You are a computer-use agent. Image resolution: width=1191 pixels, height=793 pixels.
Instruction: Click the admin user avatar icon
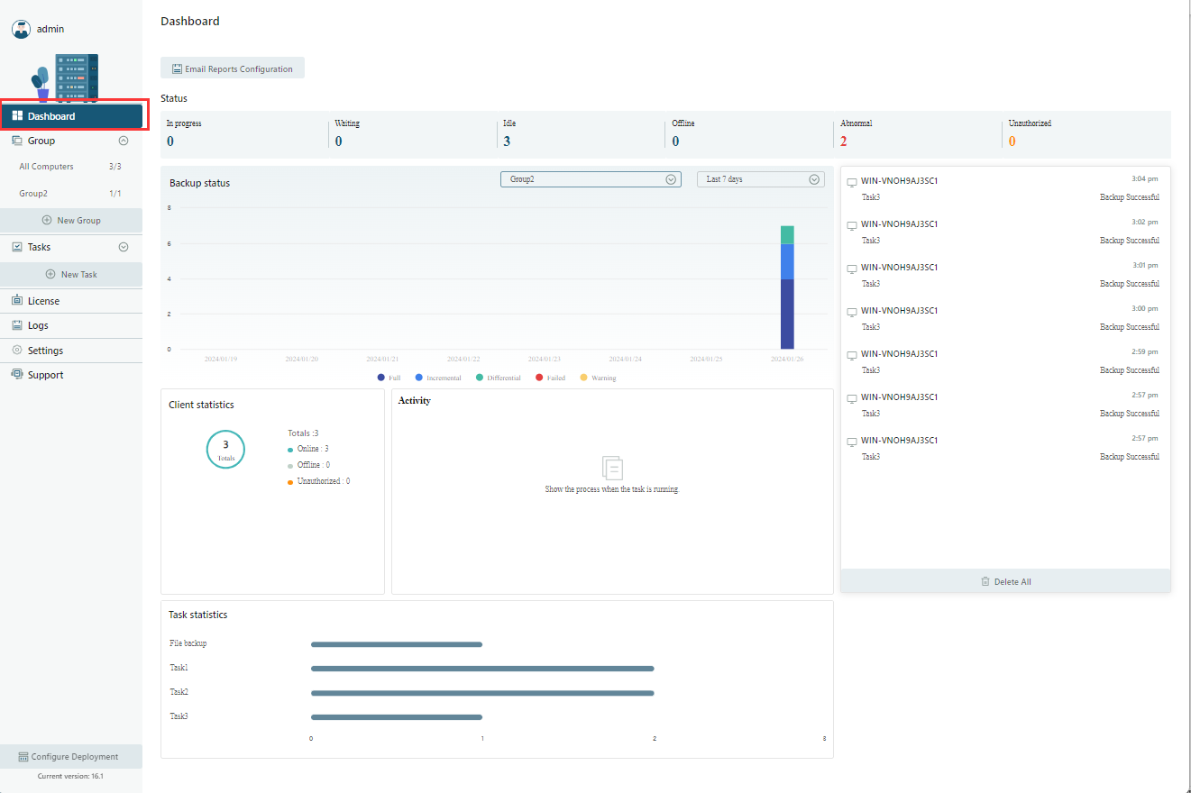point(21,29)
